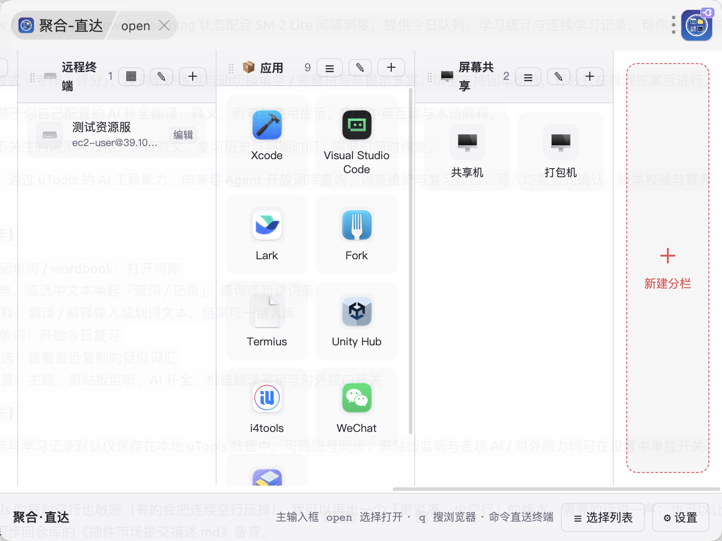Click the drag handle of 屏幕共享 column
The height and width of the screenshot is (541, 722).
coord(430,77)
